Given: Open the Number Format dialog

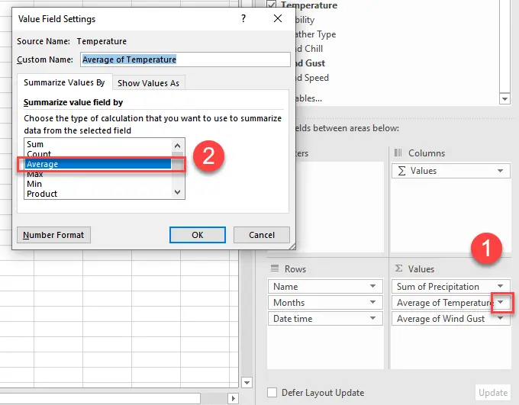Looking at the screenshot, I should pyautogui.click(x=53, y=235).
